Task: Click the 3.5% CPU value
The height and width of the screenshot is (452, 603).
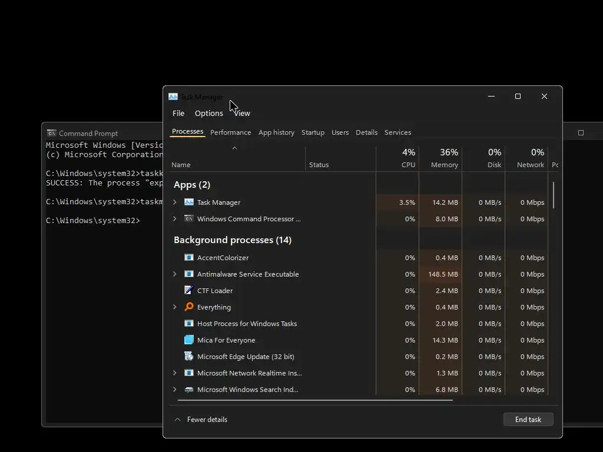Action: point(407,202)
